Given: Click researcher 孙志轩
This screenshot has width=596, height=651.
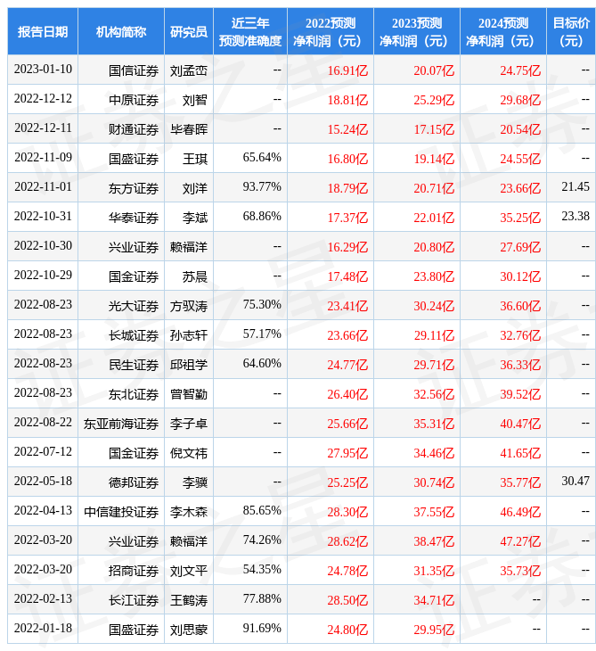Looking at the screenshot, I should point(189,335).
